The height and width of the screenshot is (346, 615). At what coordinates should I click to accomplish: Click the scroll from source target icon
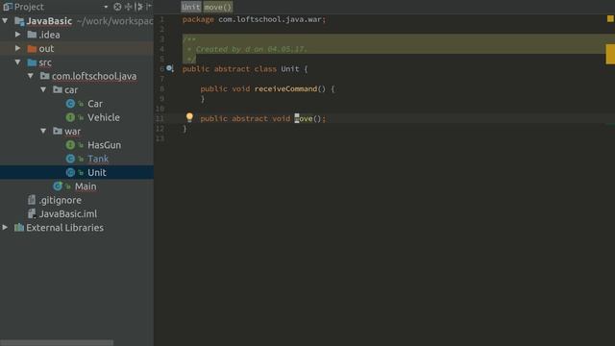click(x=117, y=7)
